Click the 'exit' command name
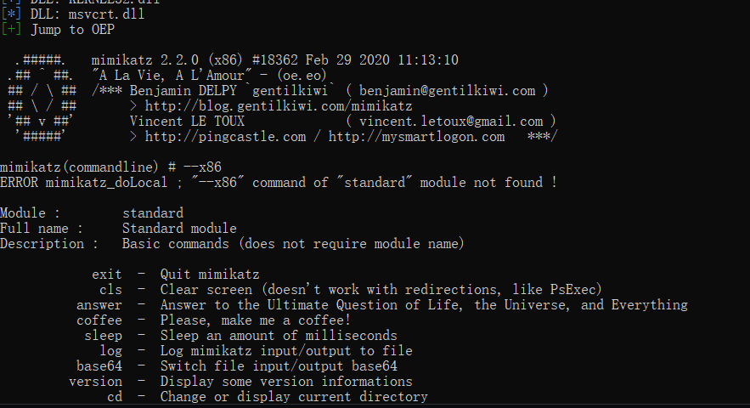This screenshot has width=750, height=408. pos(106,275)
